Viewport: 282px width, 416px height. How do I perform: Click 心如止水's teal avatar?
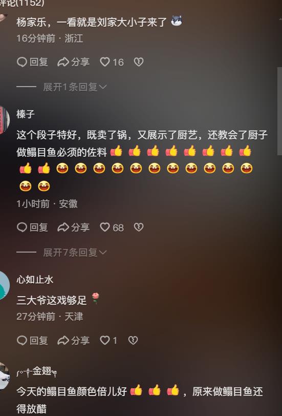[x=4, y=286]
